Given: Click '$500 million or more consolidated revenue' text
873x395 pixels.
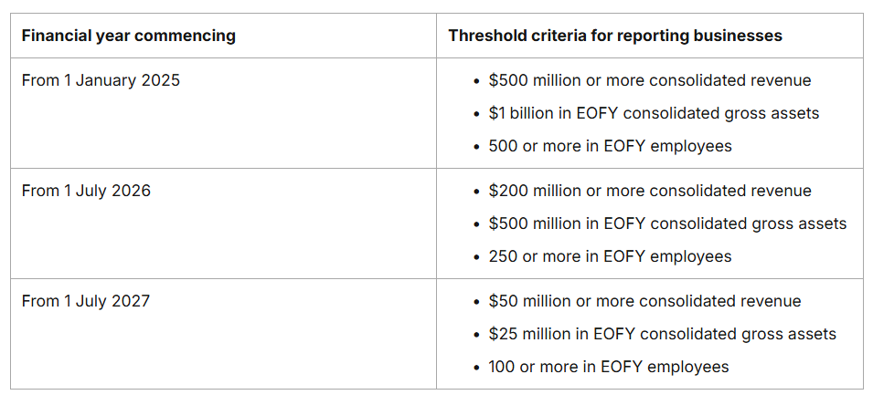Looking at the screenshot, I should 649,80.
